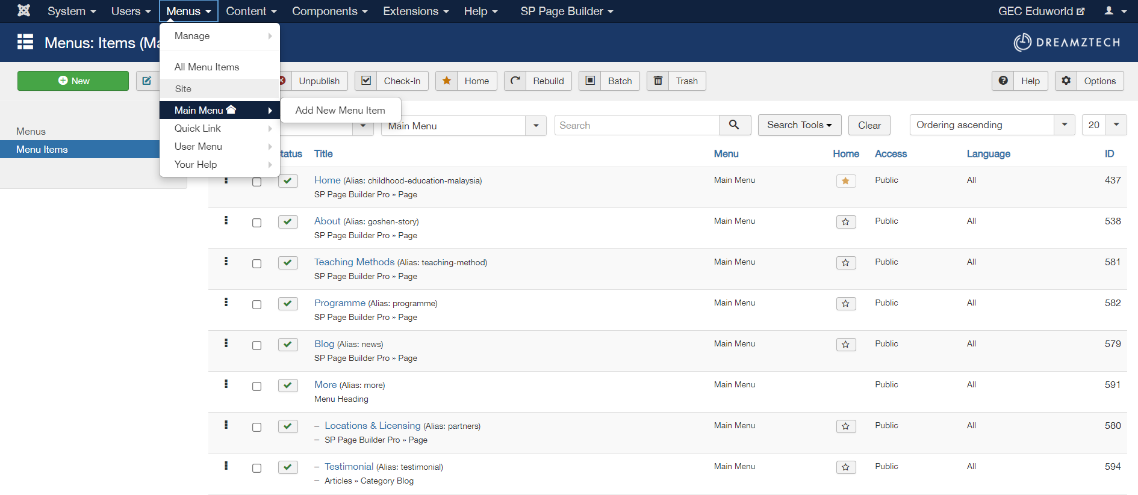
Task: Set Testimonial as home via star icon
Action: pyautogui.click(x=846, y=467)
